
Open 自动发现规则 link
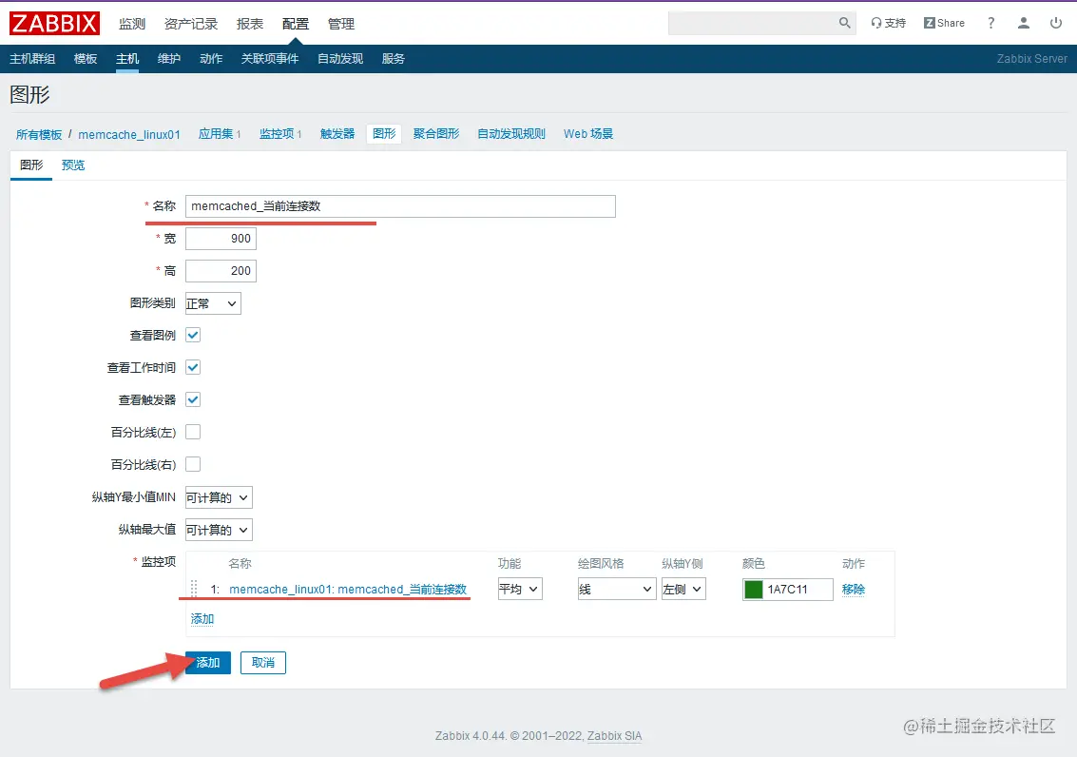coord(511,133)
